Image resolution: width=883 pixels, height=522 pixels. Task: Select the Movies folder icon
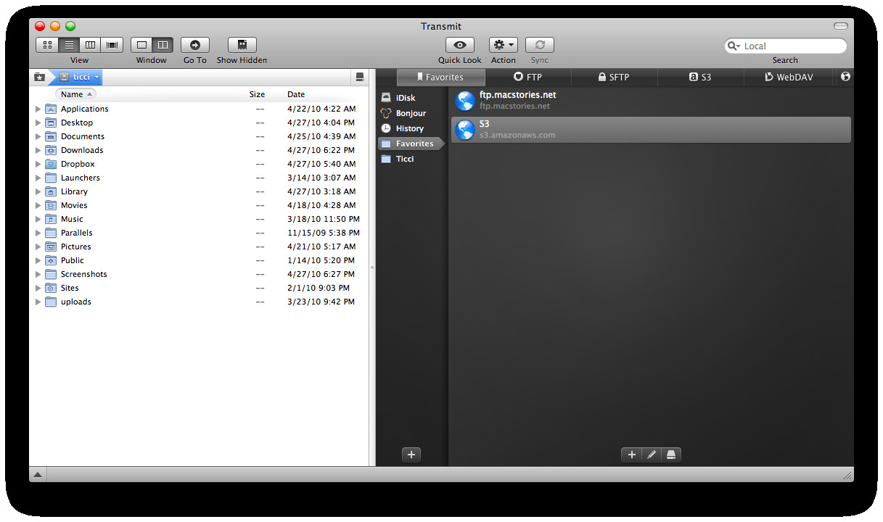(51, 205)
